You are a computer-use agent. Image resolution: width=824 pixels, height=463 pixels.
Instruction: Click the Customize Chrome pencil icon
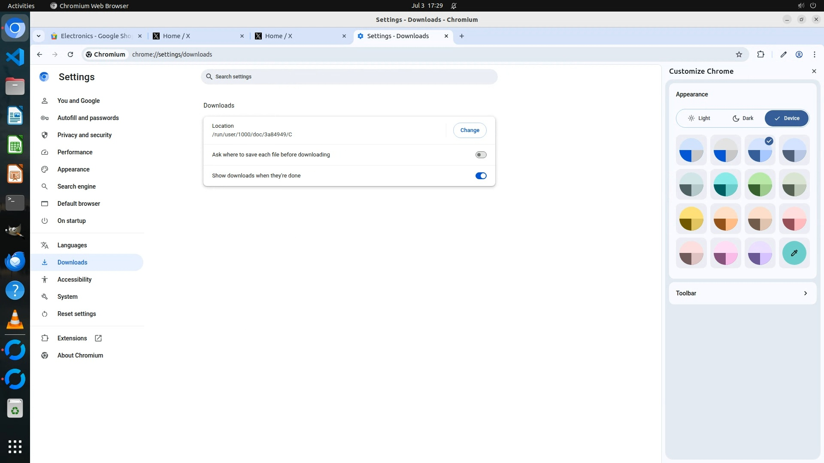[783, 54]
